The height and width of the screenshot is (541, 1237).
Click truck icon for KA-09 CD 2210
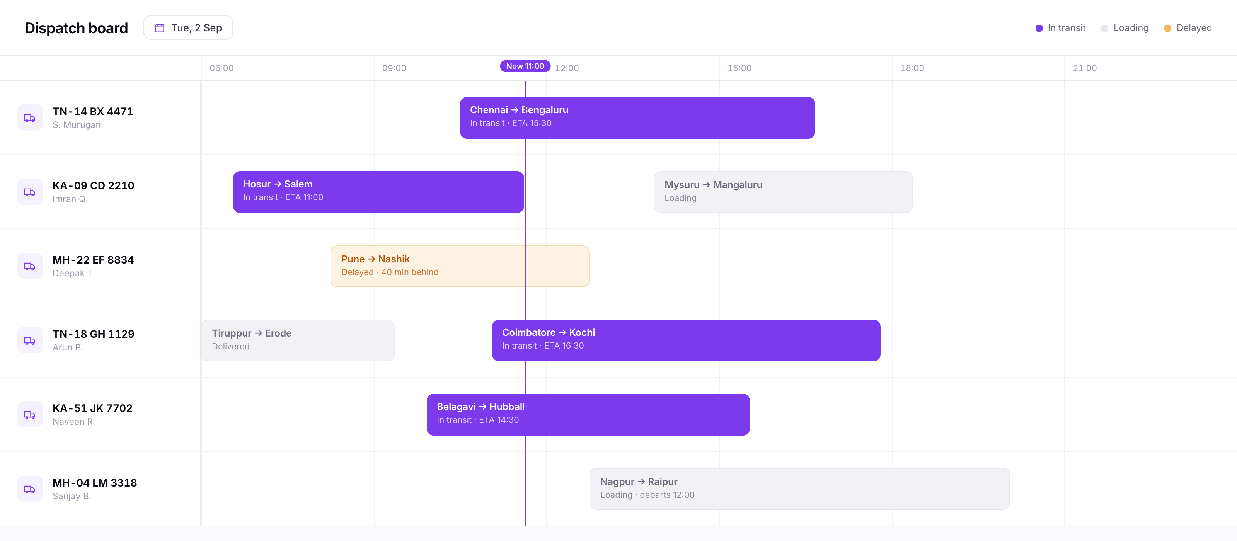tap(30, 192)
